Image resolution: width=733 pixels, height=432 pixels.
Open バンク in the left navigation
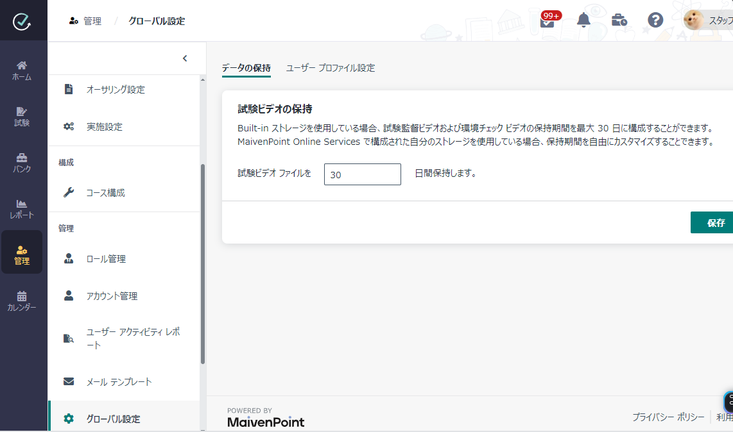click(22, 163)
